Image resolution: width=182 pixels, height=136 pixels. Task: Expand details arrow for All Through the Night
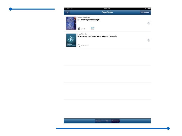[149, 23]
